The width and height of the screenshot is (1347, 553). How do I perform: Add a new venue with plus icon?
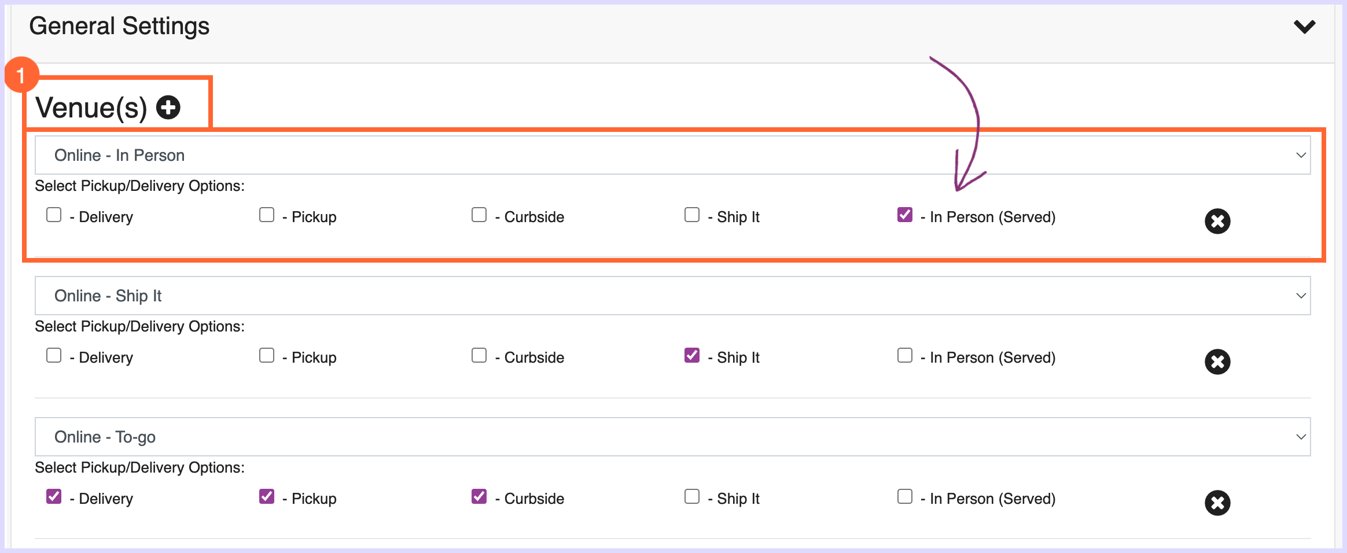[x=168, y=108]
